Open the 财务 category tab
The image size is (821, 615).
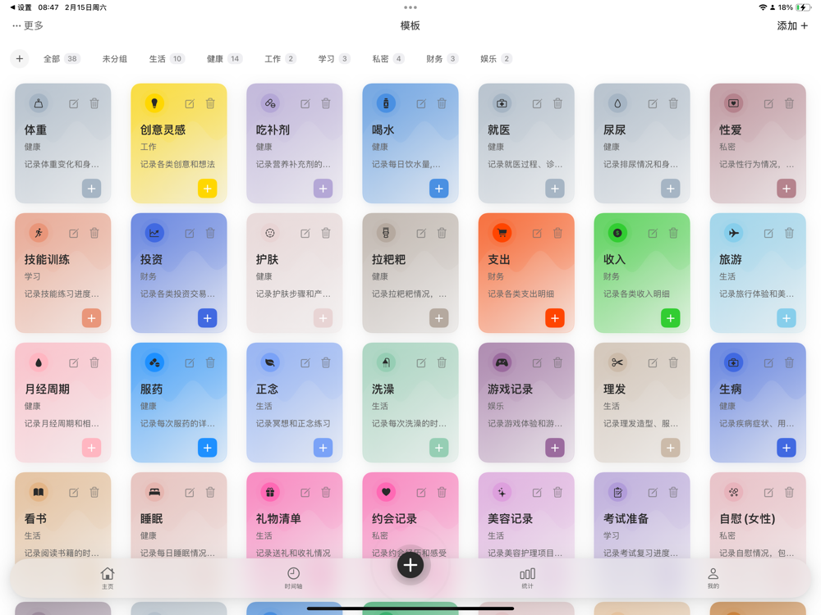point(443,58)
